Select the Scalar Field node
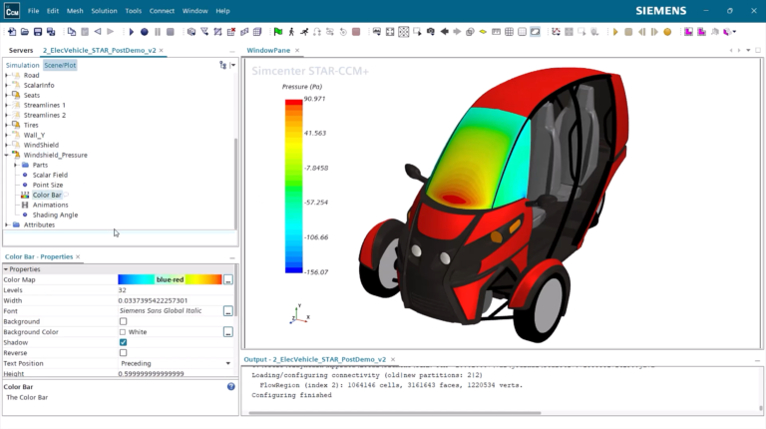Viewport: 766px width, 429px height. click(50, 175)
